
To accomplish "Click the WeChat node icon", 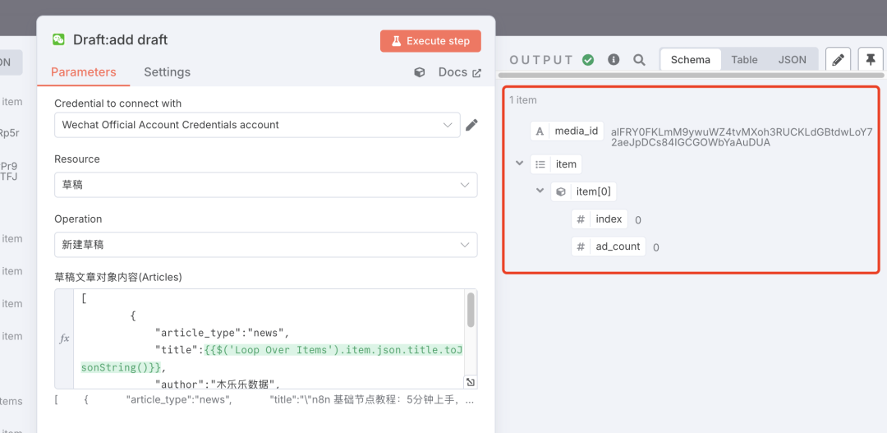I will click(x=59, y=39).
